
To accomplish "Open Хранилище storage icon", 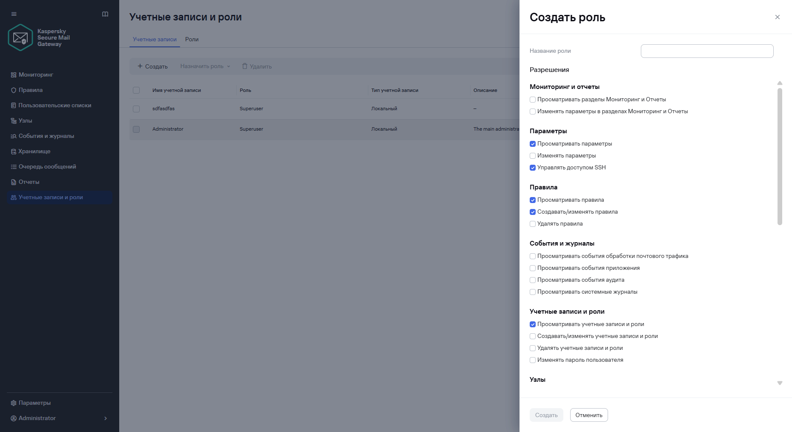I will [14, 152].
